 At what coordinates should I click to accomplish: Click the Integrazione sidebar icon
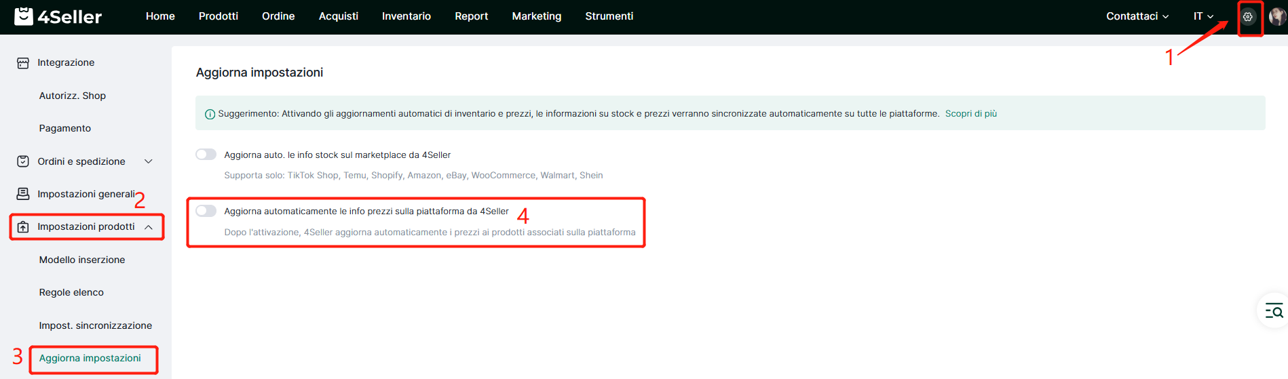pyautogui.click(x=23, y=63)
